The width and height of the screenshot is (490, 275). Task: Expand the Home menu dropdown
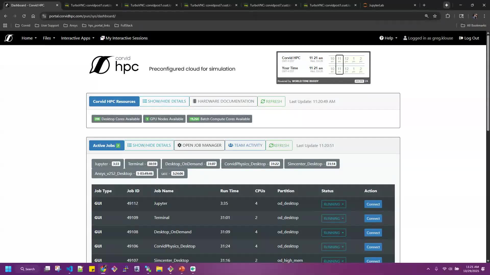pyautogui.click(x=29, y=38)
